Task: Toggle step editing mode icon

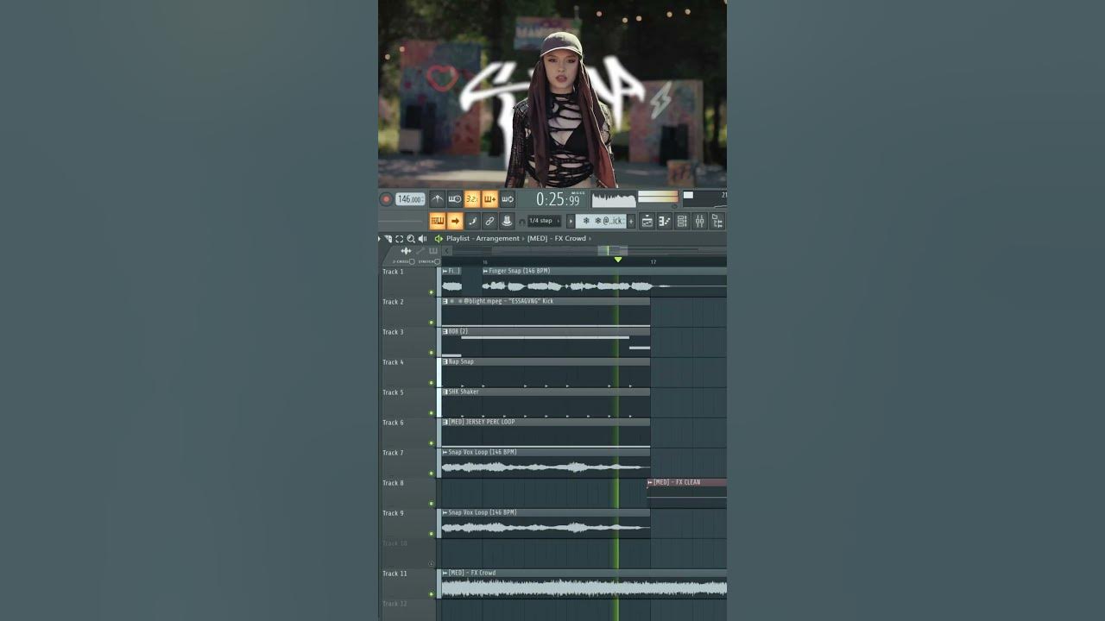Action: (472, 222)
